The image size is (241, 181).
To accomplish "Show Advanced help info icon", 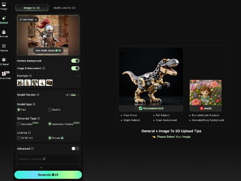I will click(x=32, y=149).
